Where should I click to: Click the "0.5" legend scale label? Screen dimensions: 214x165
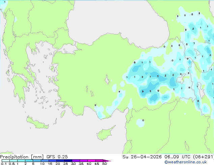[x=11, y=164]
